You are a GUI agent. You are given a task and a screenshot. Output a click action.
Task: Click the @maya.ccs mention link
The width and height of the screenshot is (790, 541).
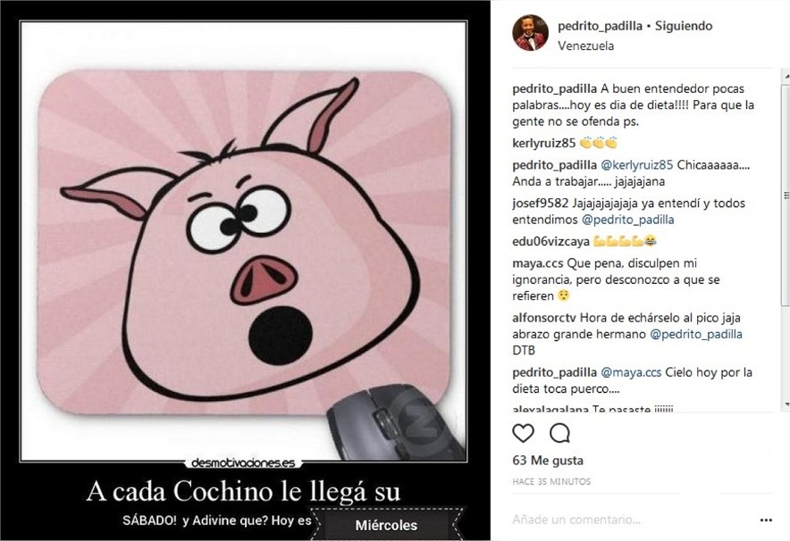pos(631,373)
